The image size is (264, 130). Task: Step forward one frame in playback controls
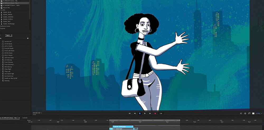coord(150,113)
